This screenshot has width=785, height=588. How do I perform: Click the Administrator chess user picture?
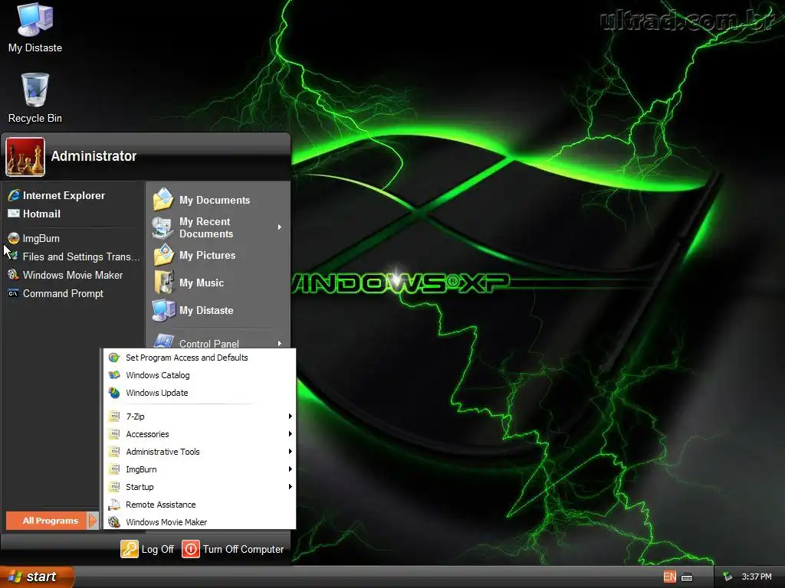coord(25,157)
